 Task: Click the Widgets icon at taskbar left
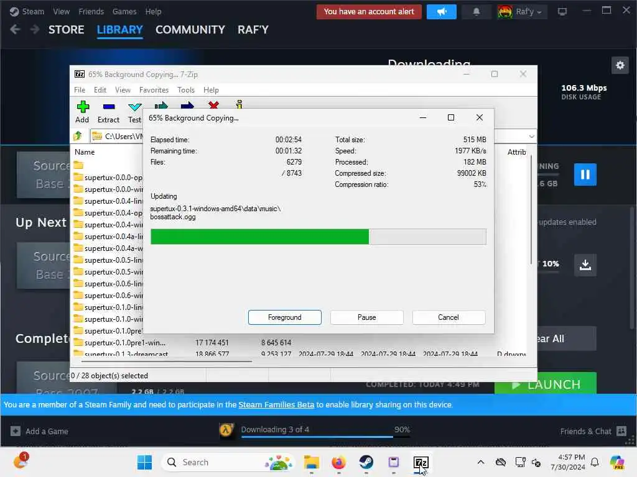(x=21, y=461)
